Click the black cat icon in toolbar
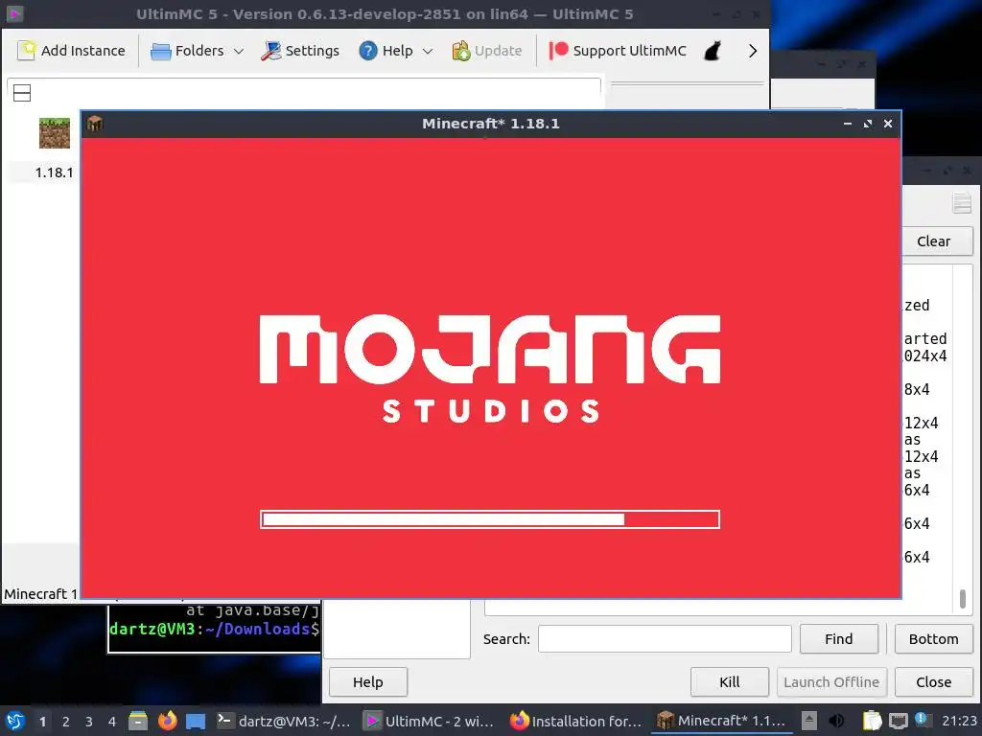The height and width of the screenshot is (736, 982). (x=713, y=51)
